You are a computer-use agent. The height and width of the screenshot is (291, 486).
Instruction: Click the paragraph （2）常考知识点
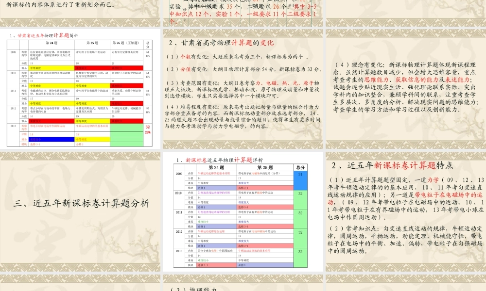[405, 240]
